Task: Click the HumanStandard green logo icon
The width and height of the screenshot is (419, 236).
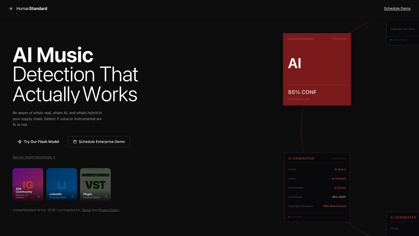Action: coord(11,9)
